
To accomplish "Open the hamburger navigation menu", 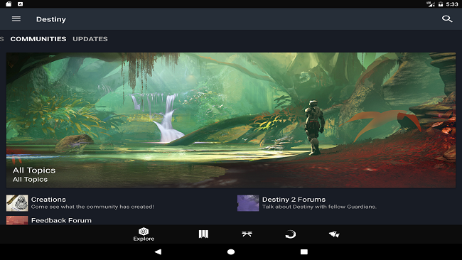I will click(x=16, y=19).
